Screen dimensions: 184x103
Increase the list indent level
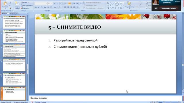click(77, 4)
